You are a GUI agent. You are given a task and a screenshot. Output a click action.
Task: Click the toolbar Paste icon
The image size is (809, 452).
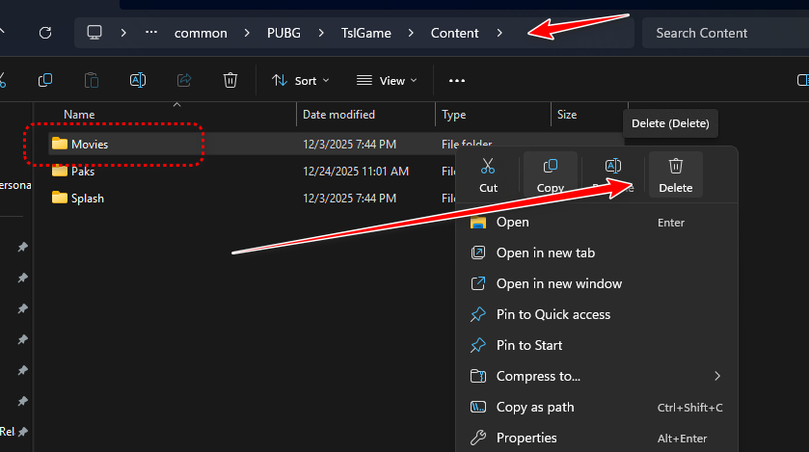pos(92,80)
